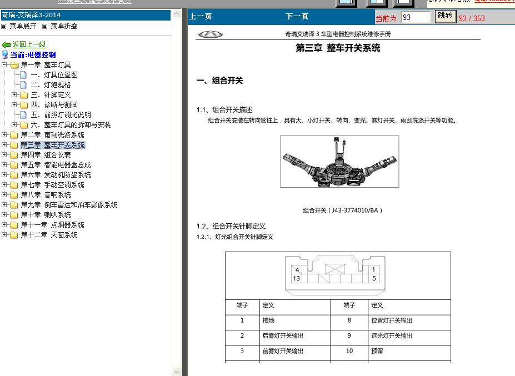Click folder icon of 第五章 智能电器盒总成
The image size is (515, 376).
coord(14,165)
